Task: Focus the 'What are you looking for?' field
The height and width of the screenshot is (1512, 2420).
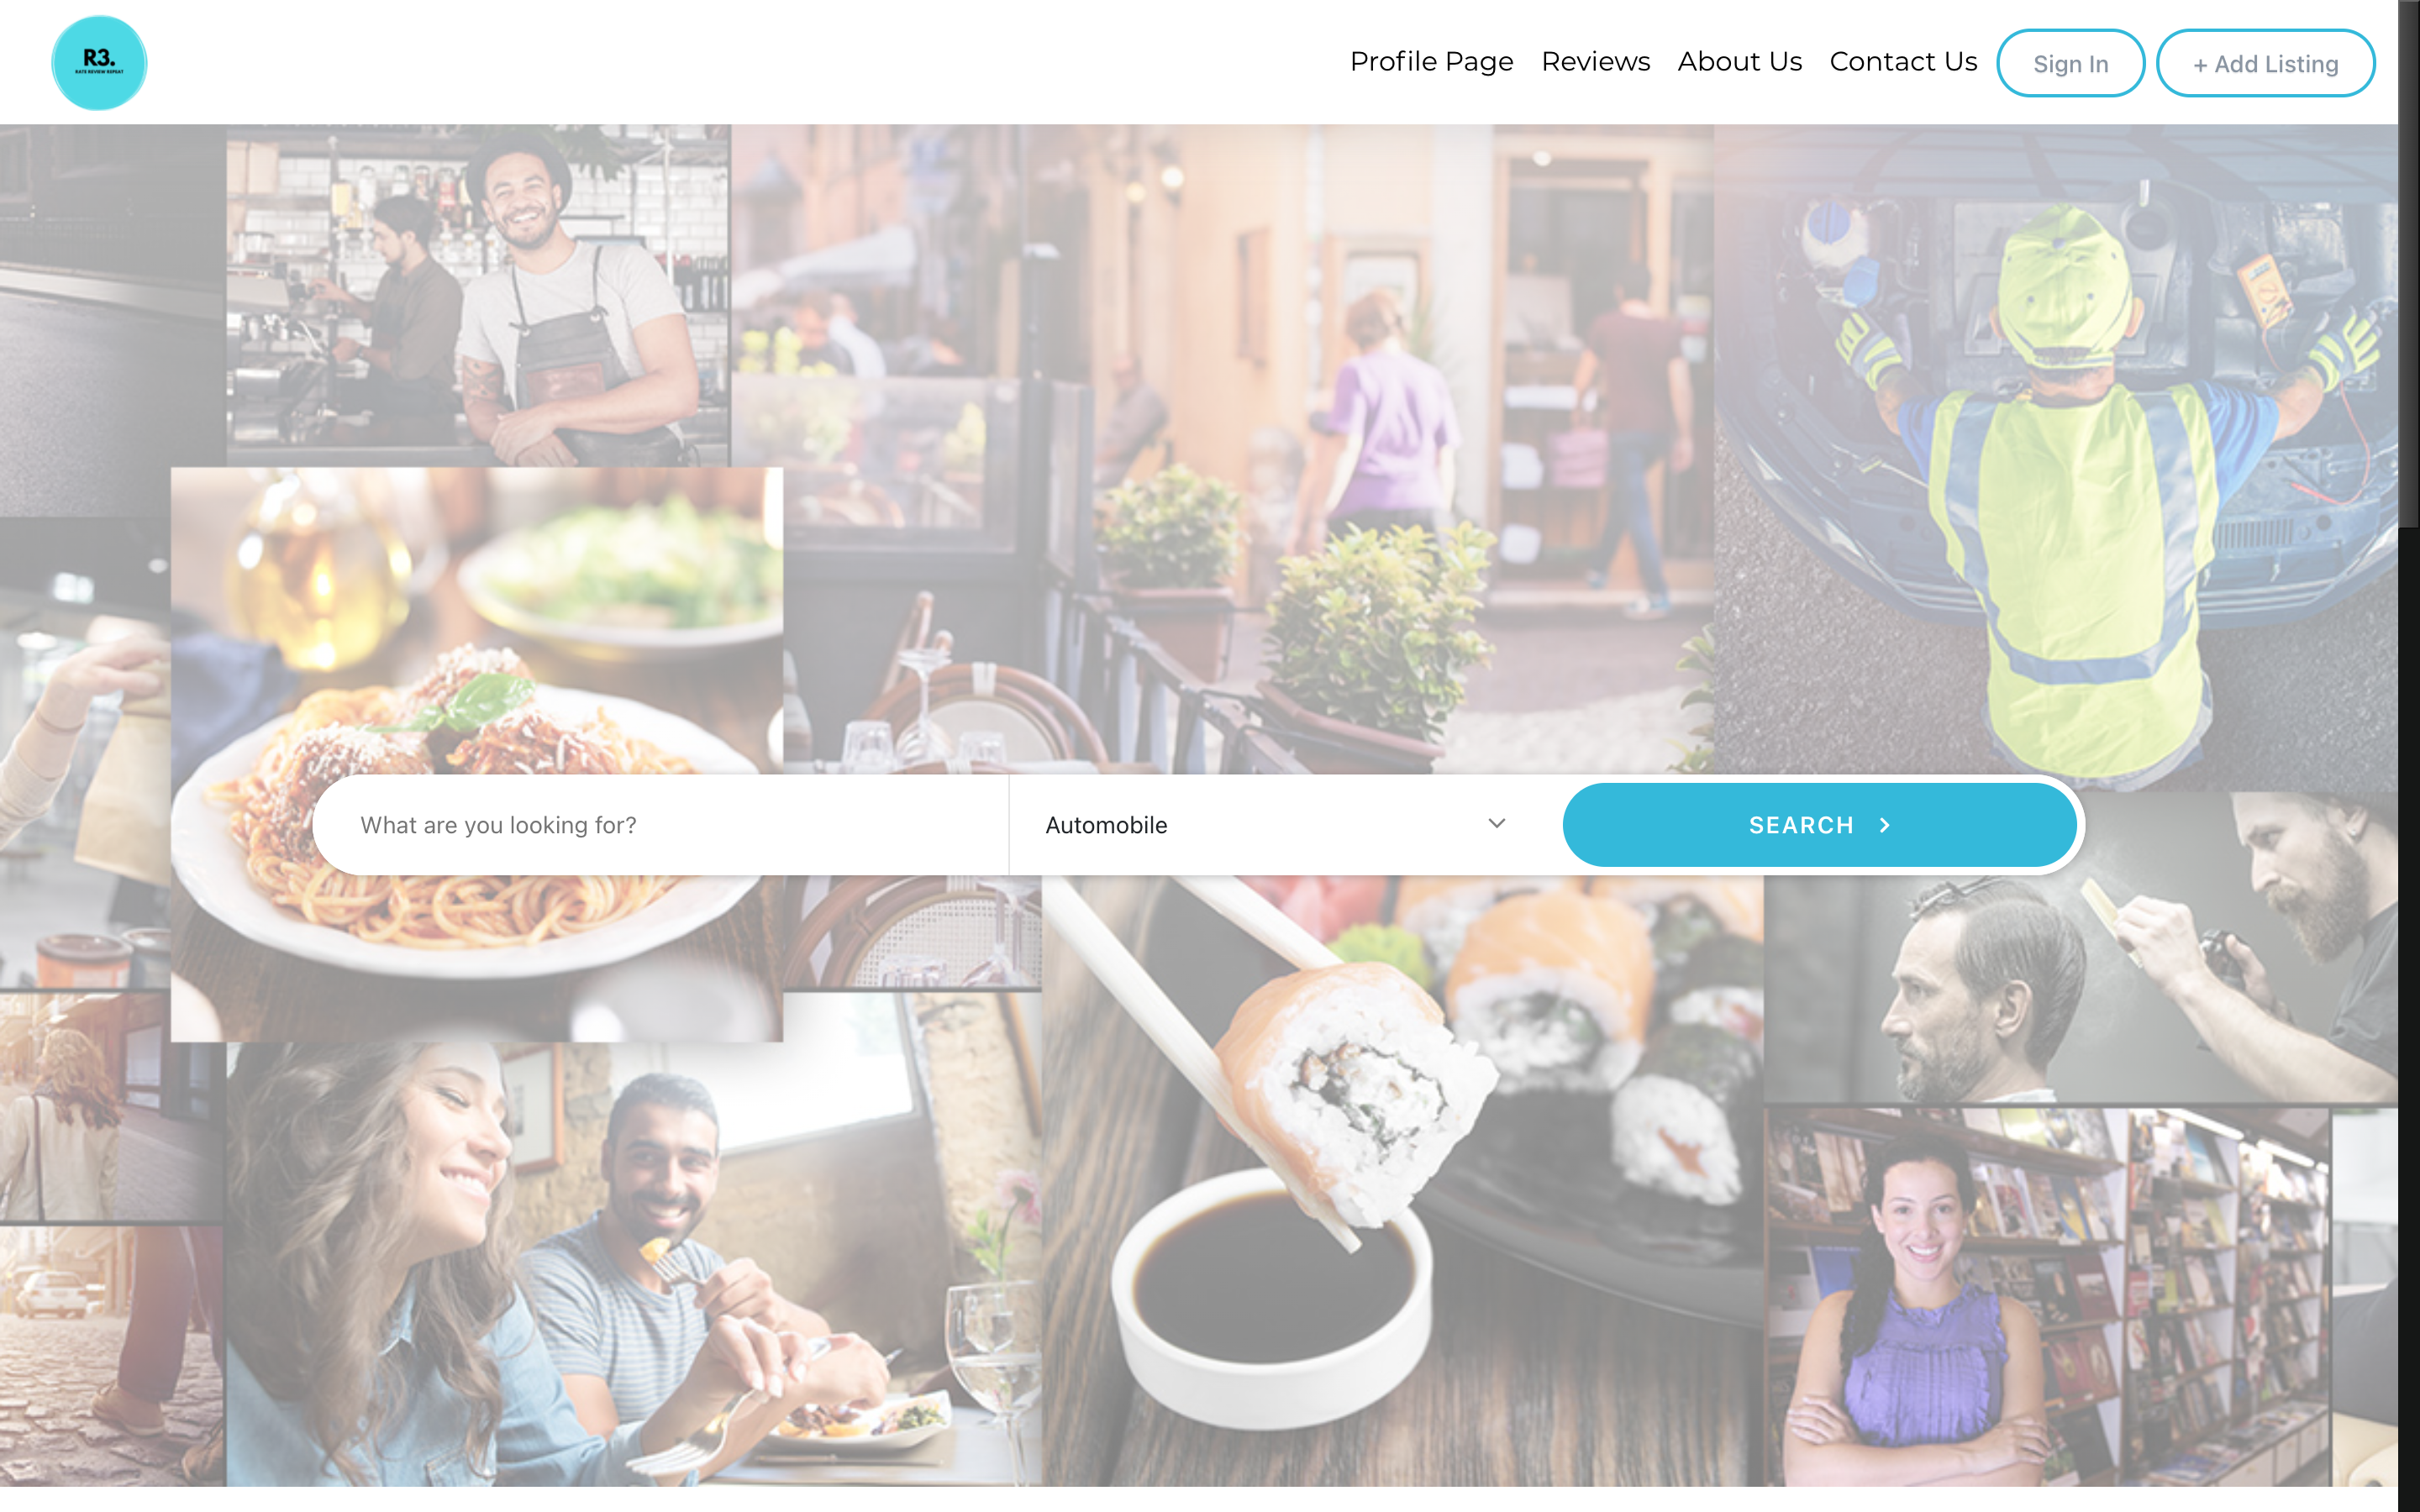Action: (x=660, y=825)
